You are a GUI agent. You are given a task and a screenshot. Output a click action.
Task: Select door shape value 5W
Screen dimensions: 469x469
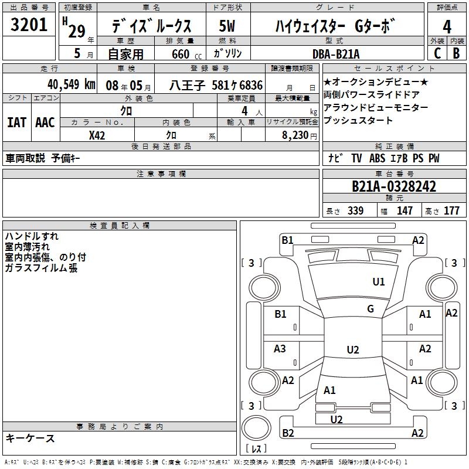pyautogui.click(x=227, y=26)
